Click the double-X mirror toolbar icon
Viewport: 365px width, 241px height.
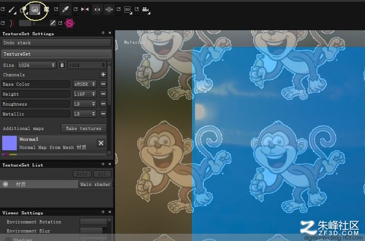point(97,10)
